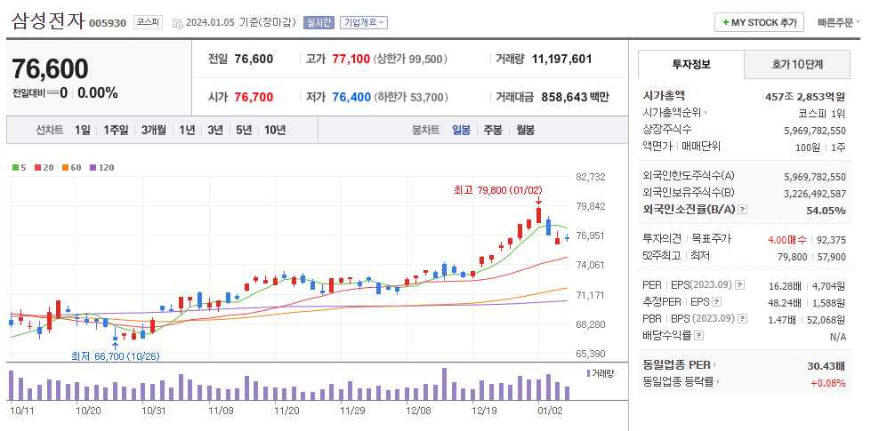
Task: Click the 전일 value 76,600
Action: [x=254, y=59]
